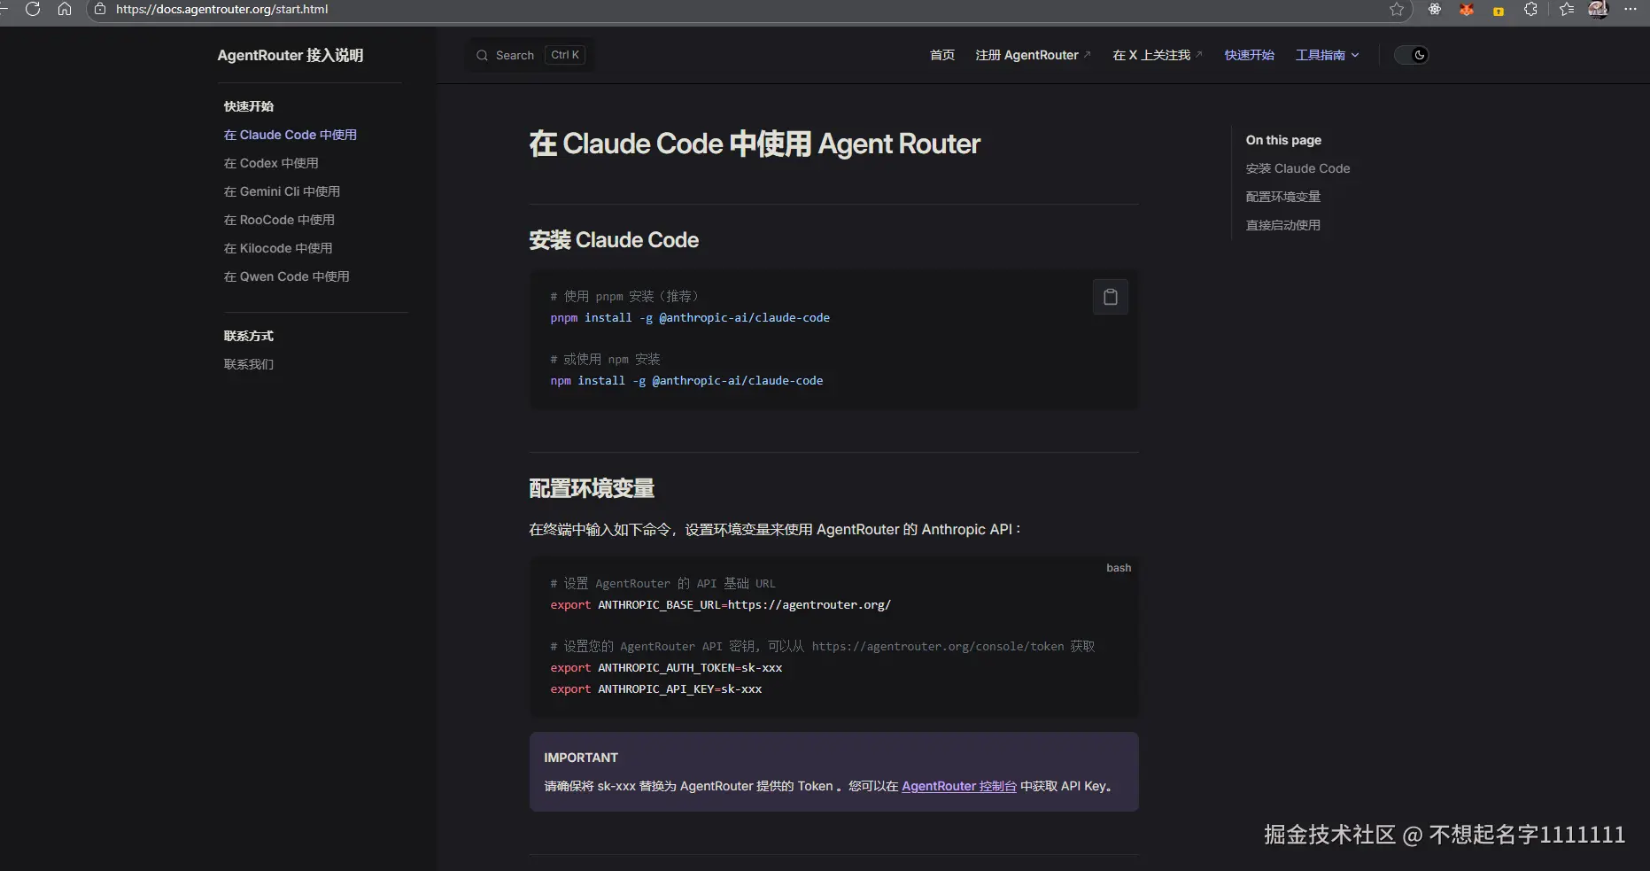Focus the Search box in the header
Image resolution: width=1650 pixels, height=871 pixels.
coord(530,55)
